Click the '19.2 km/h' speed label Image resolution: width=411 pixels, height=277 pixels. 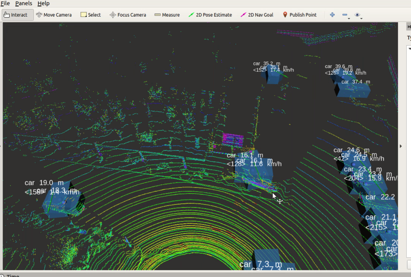pos(354,73)
